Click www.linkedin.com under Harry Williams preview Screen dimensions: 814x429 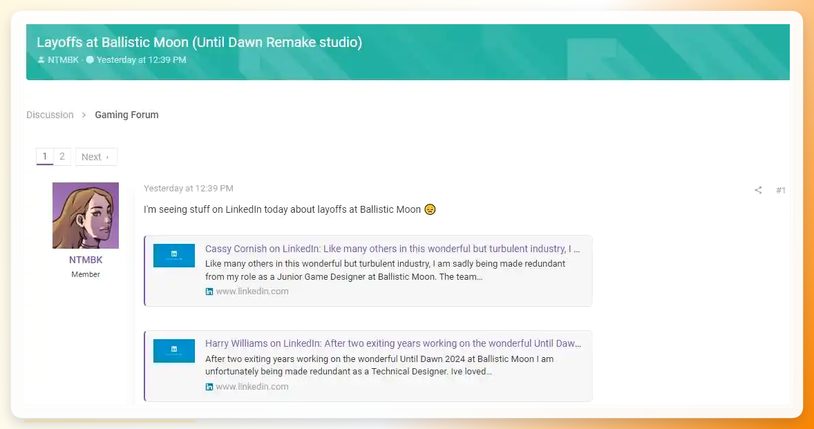(252, 387)
